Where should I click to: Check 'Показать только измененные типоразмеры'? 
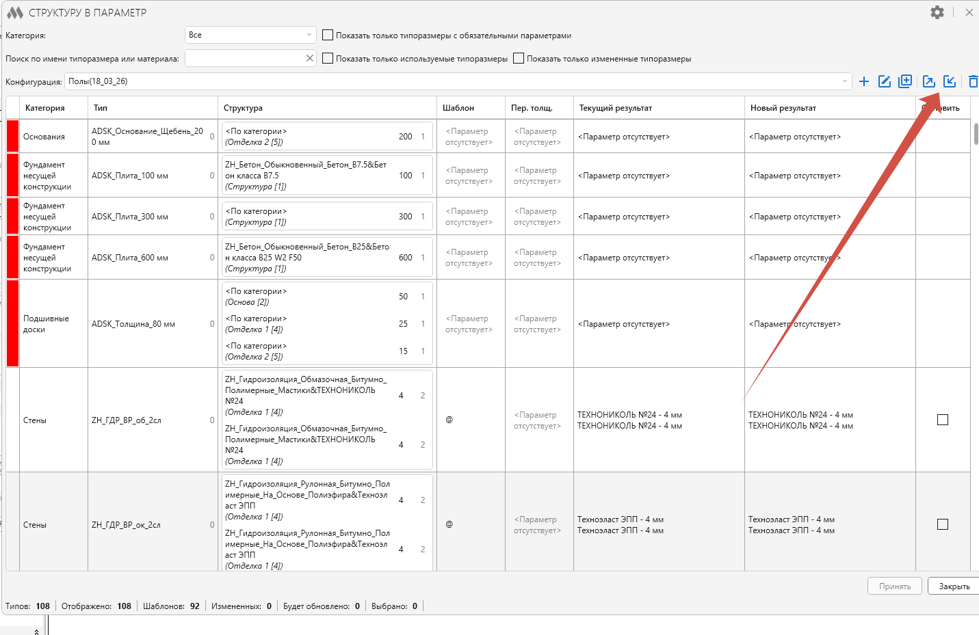[519, 58]
